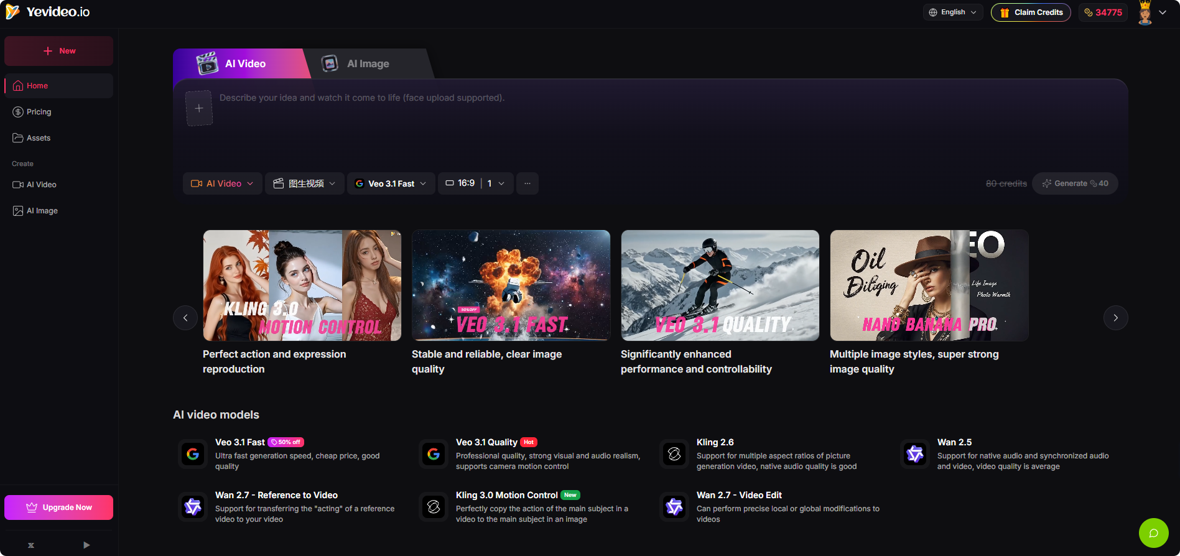
Task: Click the Wan 2.5 model icon
Action: (x=915, y=454)
